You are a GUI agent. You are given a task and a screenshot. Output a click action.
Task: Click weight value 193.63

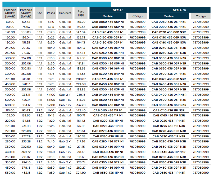tap(81, 68)
